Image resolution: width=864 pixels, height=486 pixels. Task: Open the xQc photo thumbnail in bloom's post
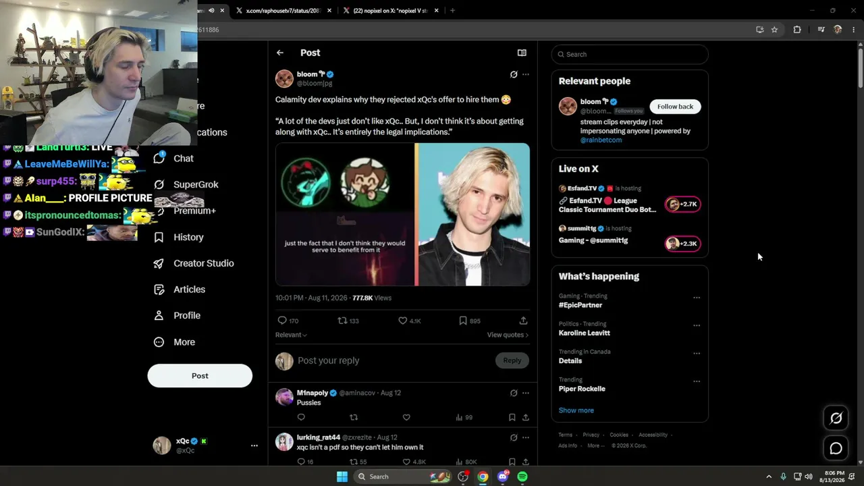point(474,215)
